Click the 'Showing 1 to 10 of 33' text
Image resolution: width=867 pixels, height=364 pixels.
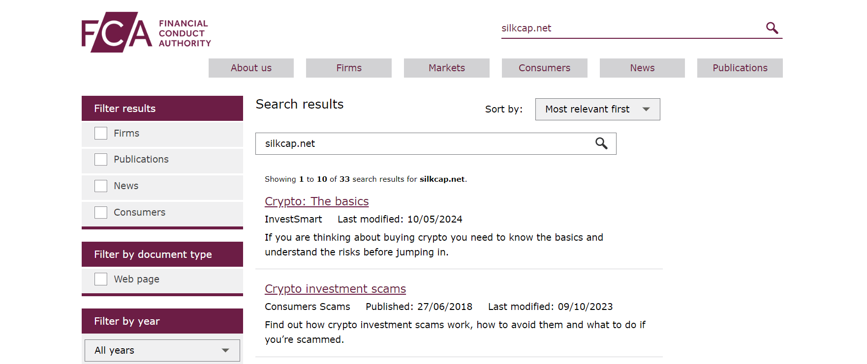[307, 179]
